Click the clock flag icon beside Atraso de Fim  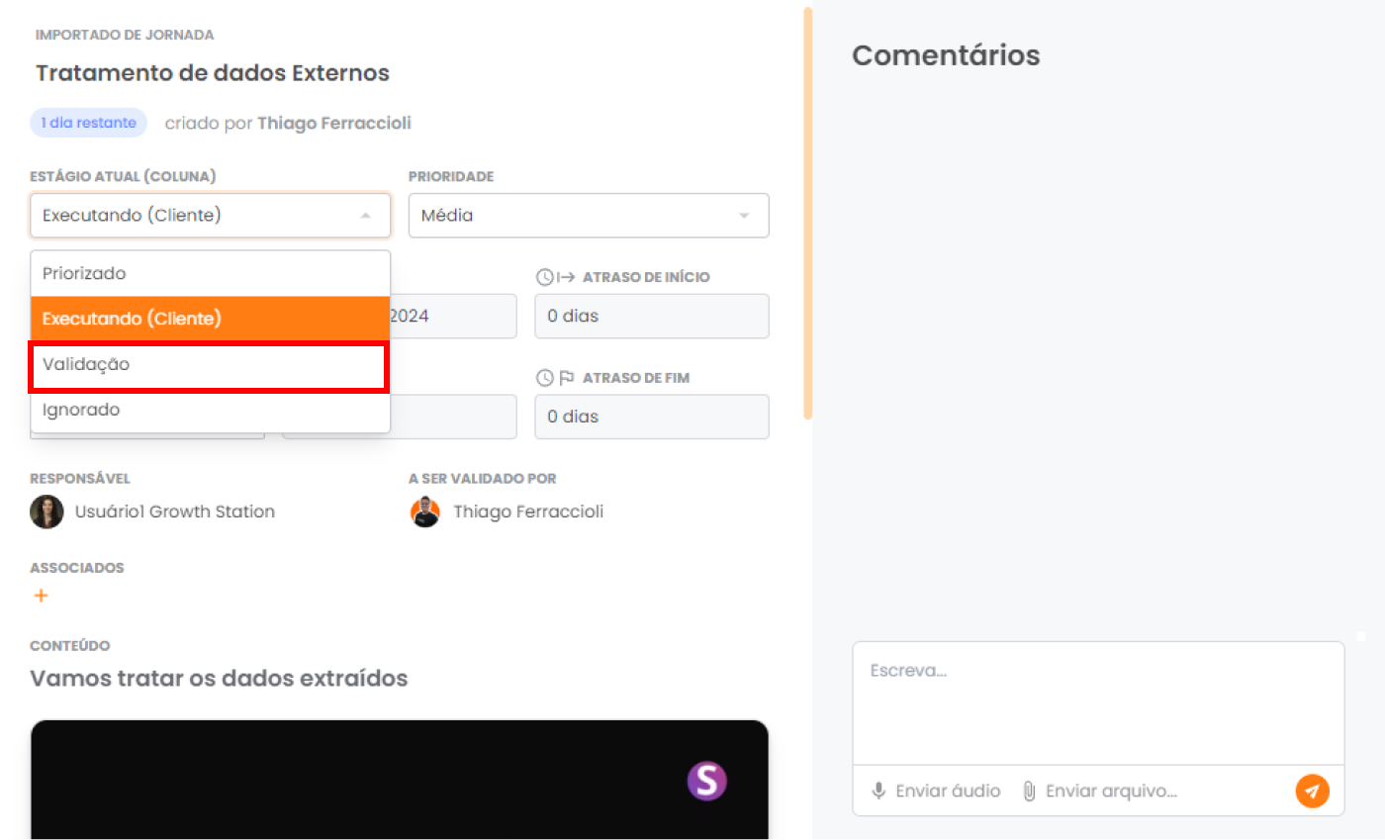click(544, 378)
